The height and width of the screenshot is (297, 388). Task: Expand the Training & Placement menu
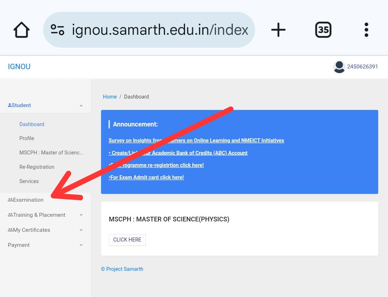45,215
